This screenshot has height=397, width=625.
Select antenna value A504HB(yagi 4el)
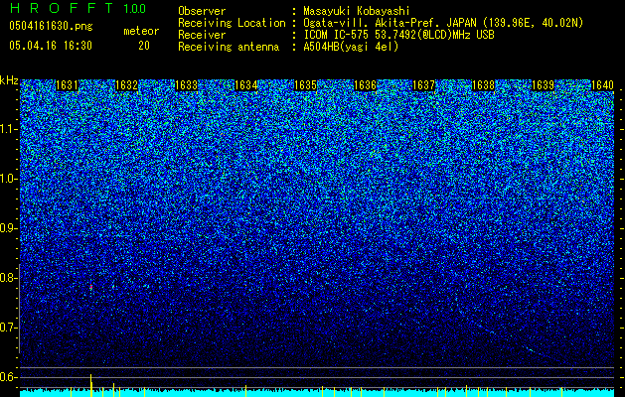(351, 47)
